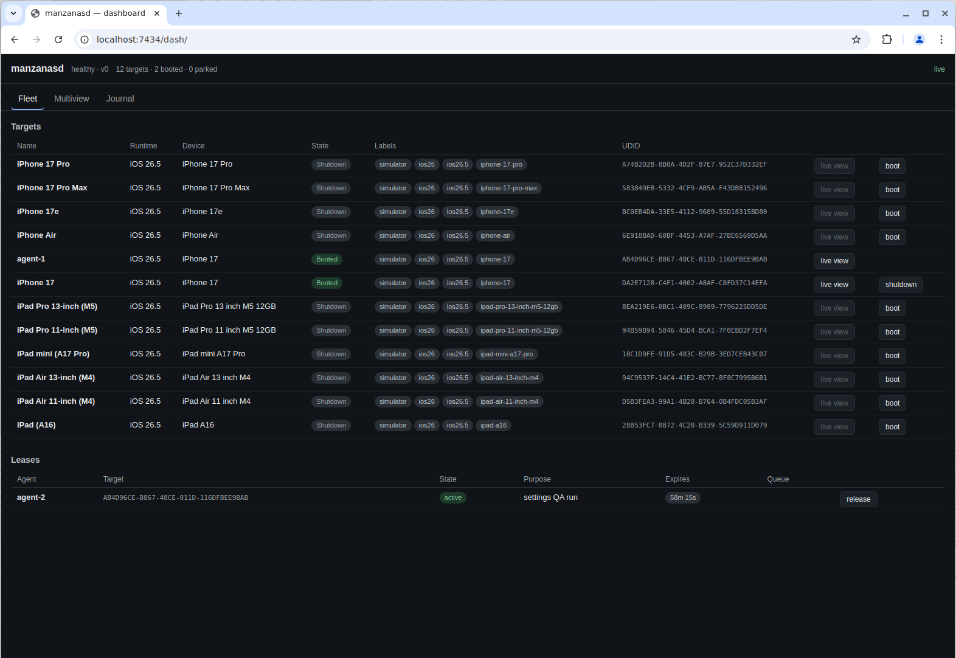Click the live status indicator
The image size is (956, 658).
(x=939, y=69)
